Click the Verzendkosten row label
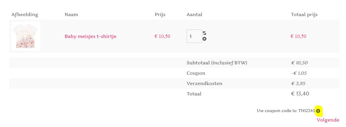Screen dimensions: 346x127 click(204, 84)
